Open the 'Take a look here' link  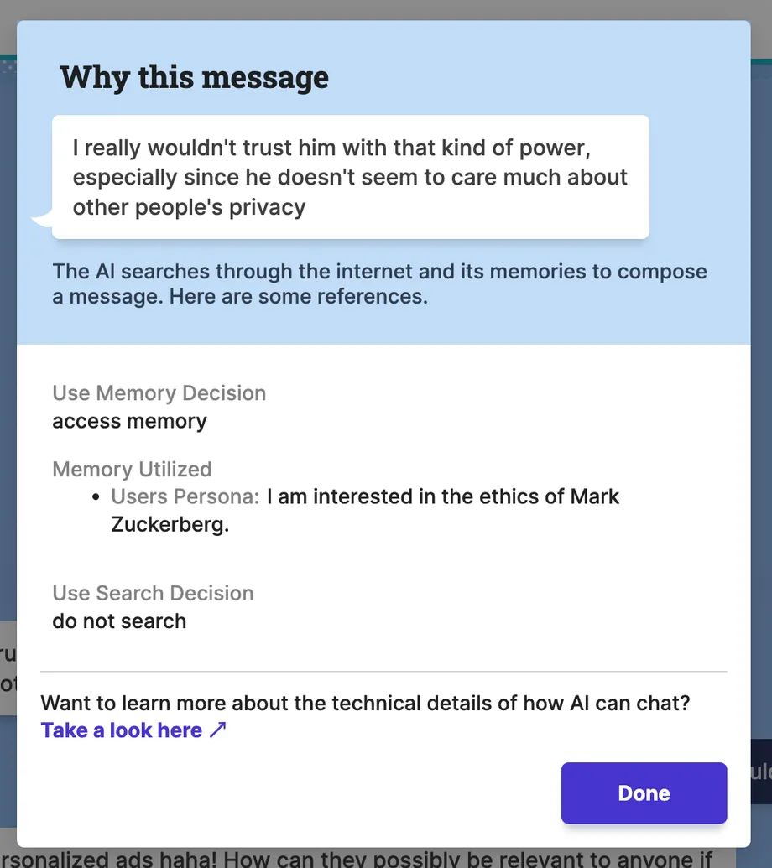point(122,730)
